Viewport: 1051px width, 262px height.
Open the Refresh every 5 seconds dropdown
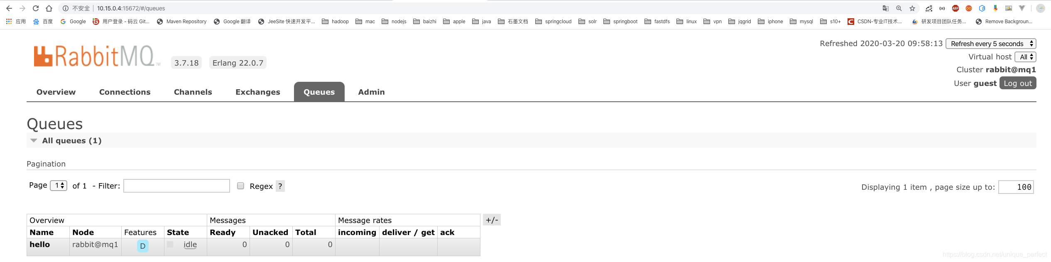(x=991, y=44)
